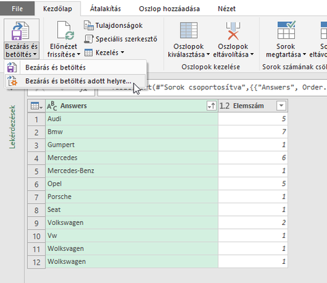Click the Előnézet frissítése refresh icon

[x=65, y=31]
